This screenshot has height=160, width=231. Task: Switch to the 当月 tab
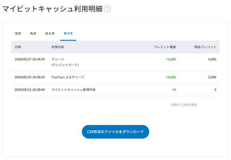[x=18, y=33]
